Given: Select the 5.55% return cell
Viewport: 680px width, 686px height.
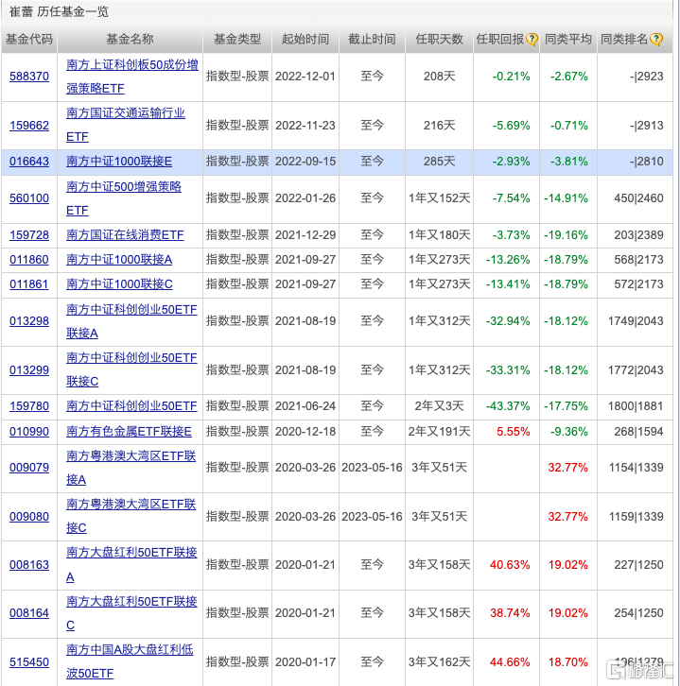Looking at the screenshot, I should [x=506, y=432].
